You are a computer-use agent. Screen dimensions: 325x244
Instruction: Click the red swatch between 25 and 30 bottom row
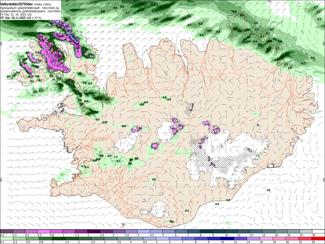coord(305,238)
